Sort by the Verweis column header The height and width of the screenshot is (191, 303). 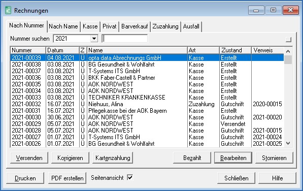[268, 50]
